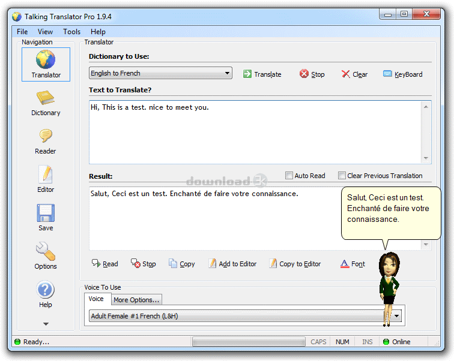Viewport: 454px width, 361px height.
Task: Click Add to Editor
Action: point(232,264)
